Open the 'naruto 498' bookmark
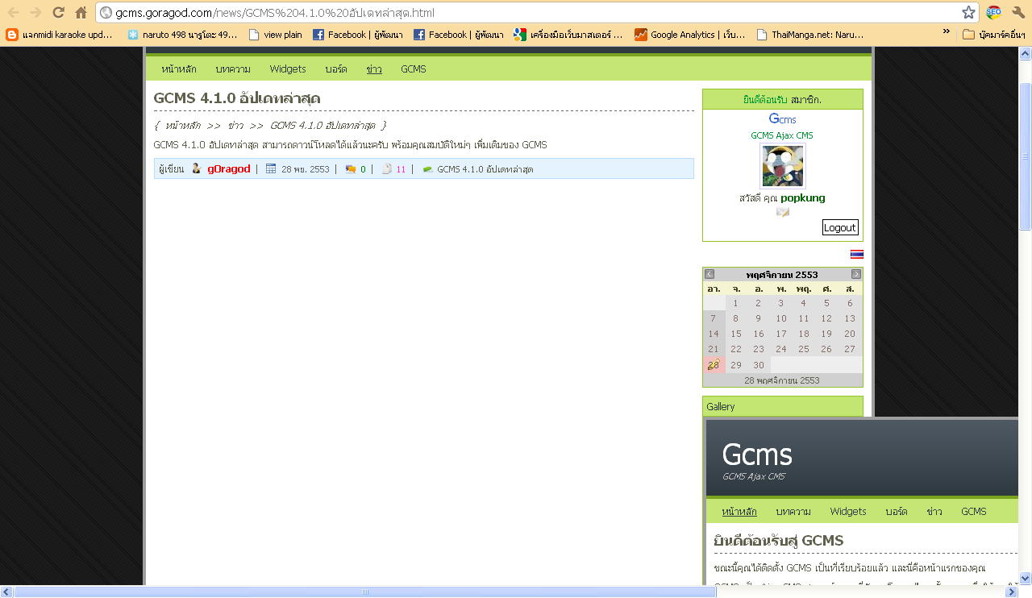The height and width of the screenshot is (598, 1032). 183,35
